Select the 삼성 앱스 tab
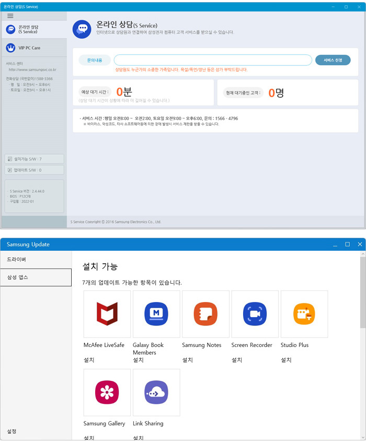This screenshot has width=366, height=442. 36,277
